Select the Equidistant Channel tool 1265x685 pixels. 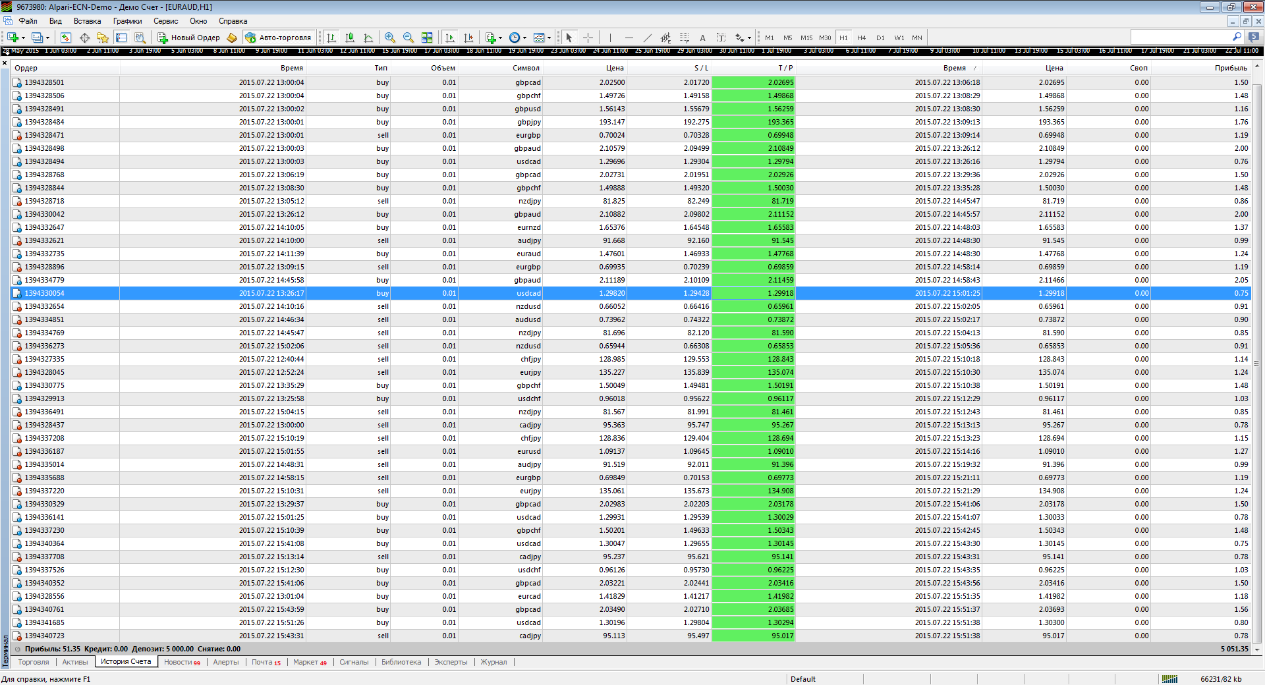click(666, 38)
